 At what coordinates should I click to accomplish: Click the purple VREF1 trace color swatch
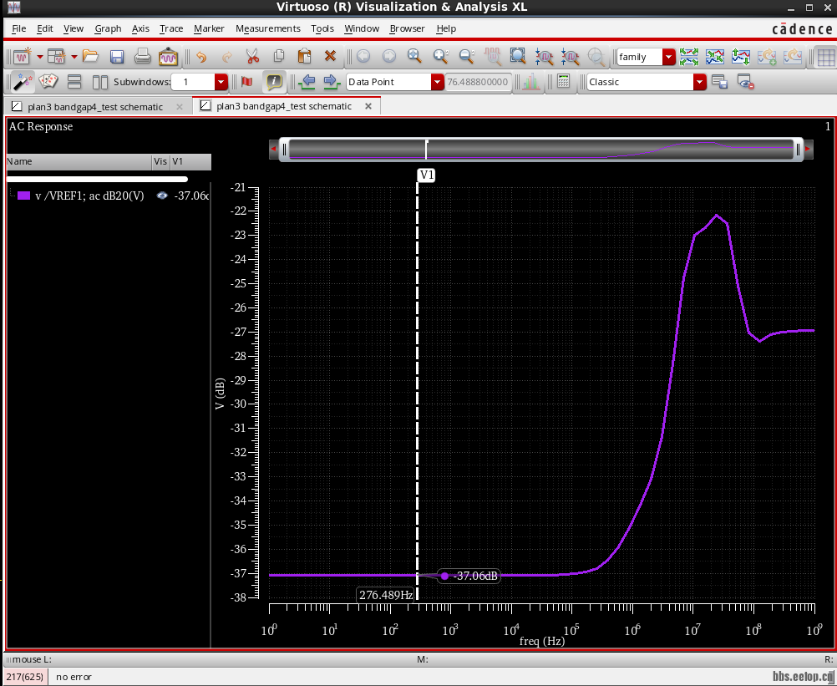point(23,196)
